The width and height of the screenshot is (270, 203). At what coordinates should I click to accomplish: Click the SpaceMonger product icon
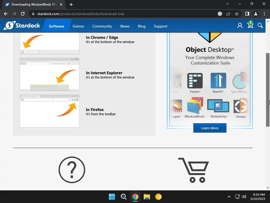240,81
